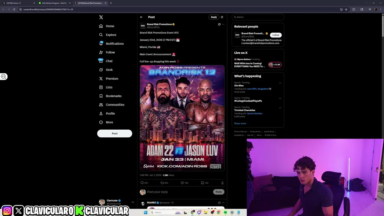The width and height of the screenshot is (384, 216).
Task: Open the 1.2M Views count link
Action: [x=168, y=175]
